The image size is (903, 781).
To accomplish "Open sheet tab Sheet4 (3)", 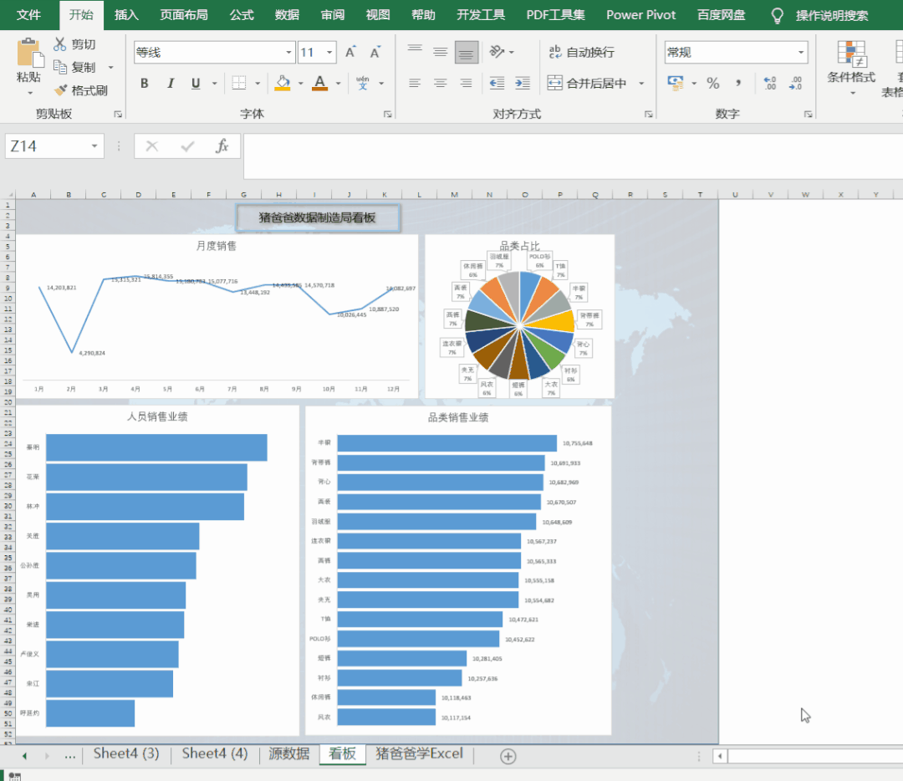I will 126,753.
